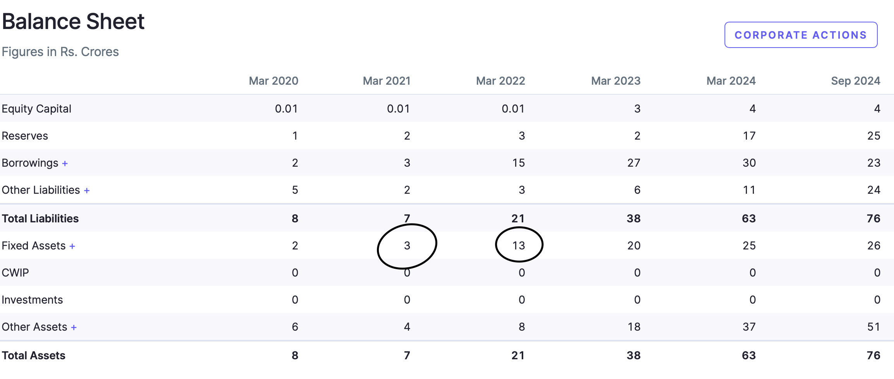Click the Mar 2020 column header
Image resolution: width=894 pixels, height=379 pixels.
273,81
